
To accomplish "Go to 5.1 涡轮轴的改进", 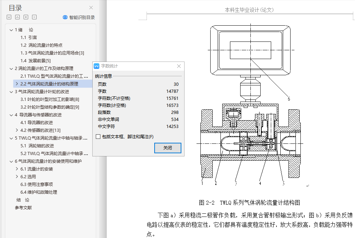I will pos(37,146).
